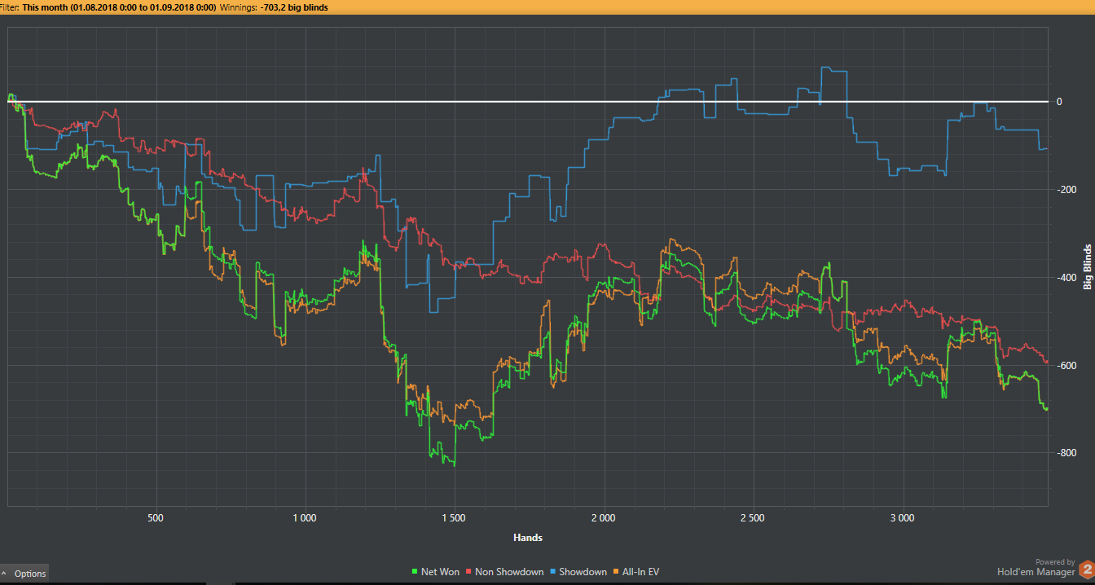Click the '3 000' x-axis label
Image resolution: width=1095 pixels, height=585 pixels.
903,518
